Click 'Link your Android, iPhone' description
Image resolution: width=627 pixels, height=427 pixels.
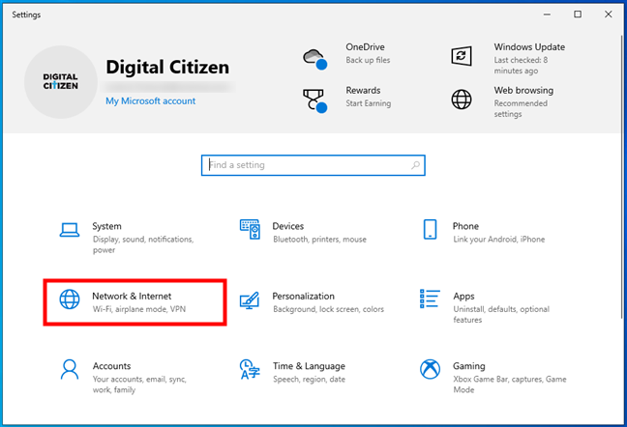pyautogui.click(x=498, y=240)
